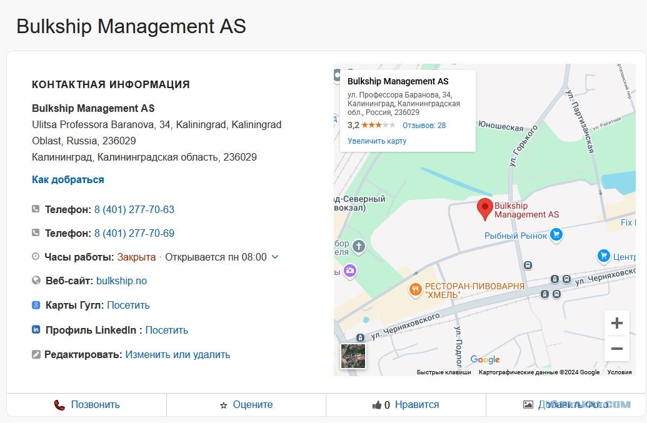Zoom out the map with minus button

[x=616, y=349]
